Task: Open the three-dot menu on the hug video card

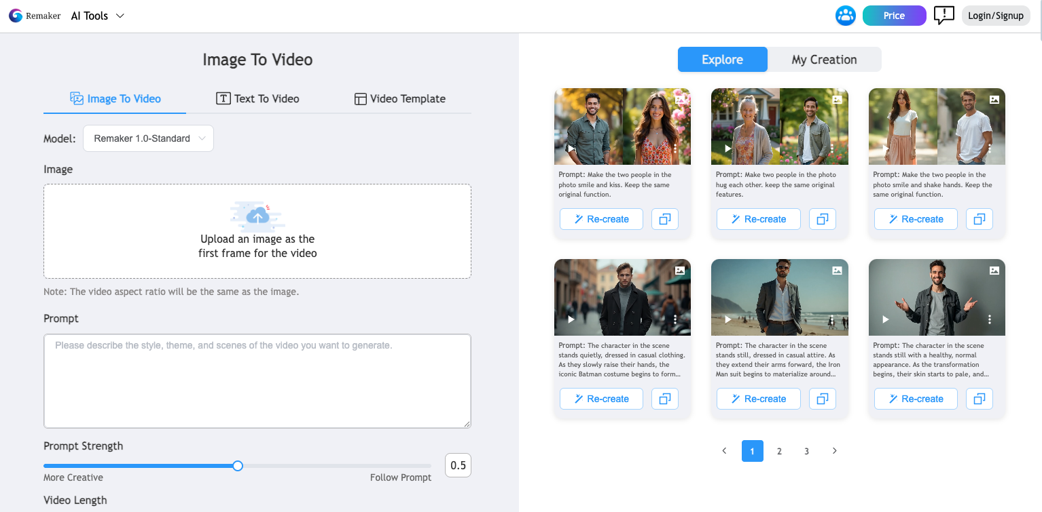Action: point(832,147)
